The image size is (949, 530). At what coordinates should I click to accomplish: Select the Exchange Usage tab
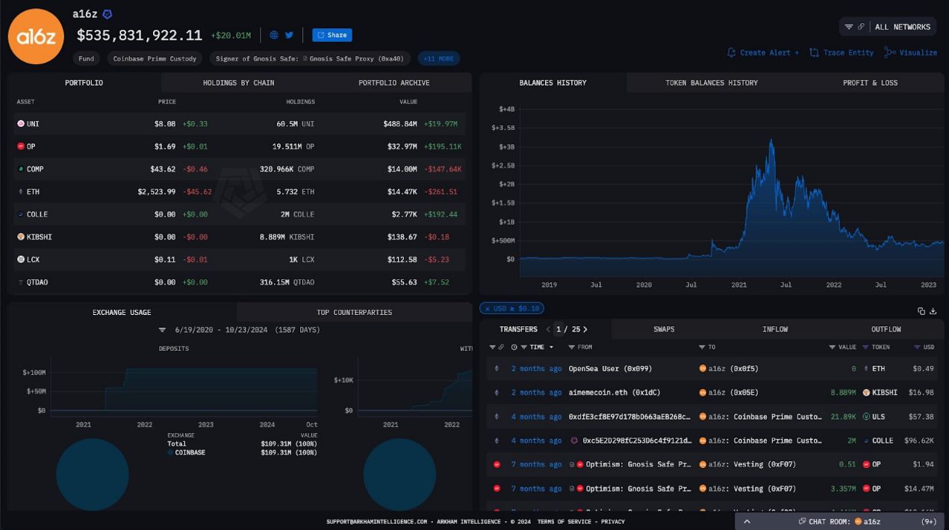pyautogui.click(x=122, y=312)
